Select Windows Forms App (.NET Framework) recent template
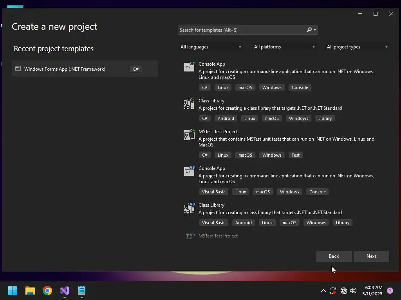This screenshot has width=401, height=300. point(85,69)
